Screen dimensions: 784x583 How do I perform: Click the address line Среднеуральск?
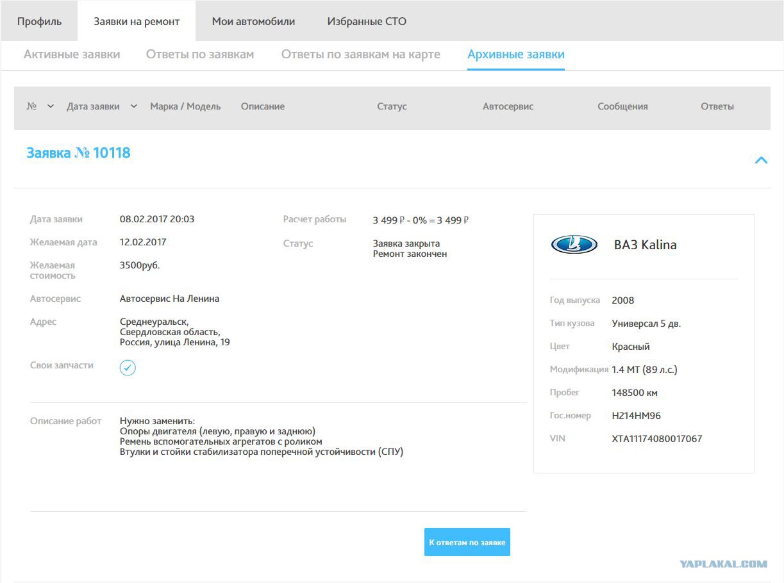(x=154, y=322)
